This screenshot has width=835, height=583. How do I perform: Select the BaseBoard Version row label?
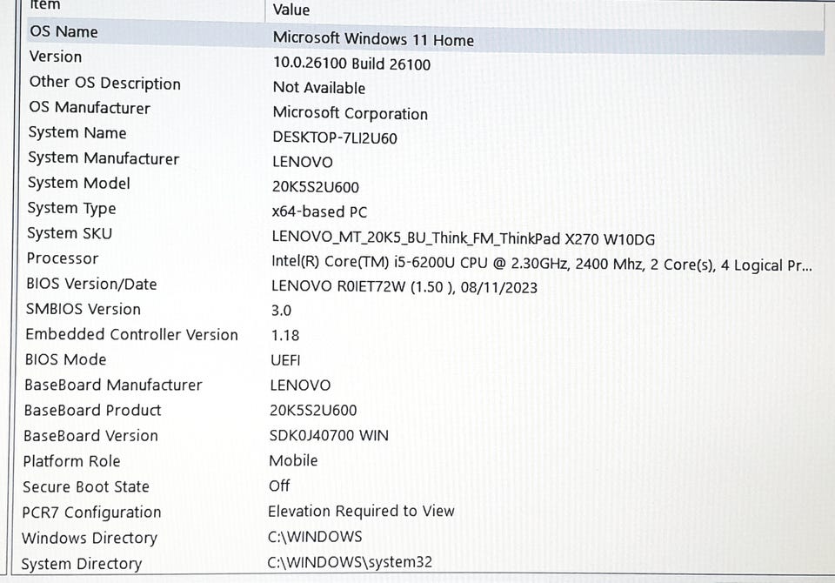pos(90,436)
